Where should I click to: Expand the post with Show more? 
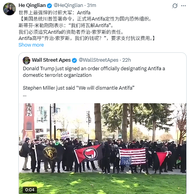coord(31,45)
